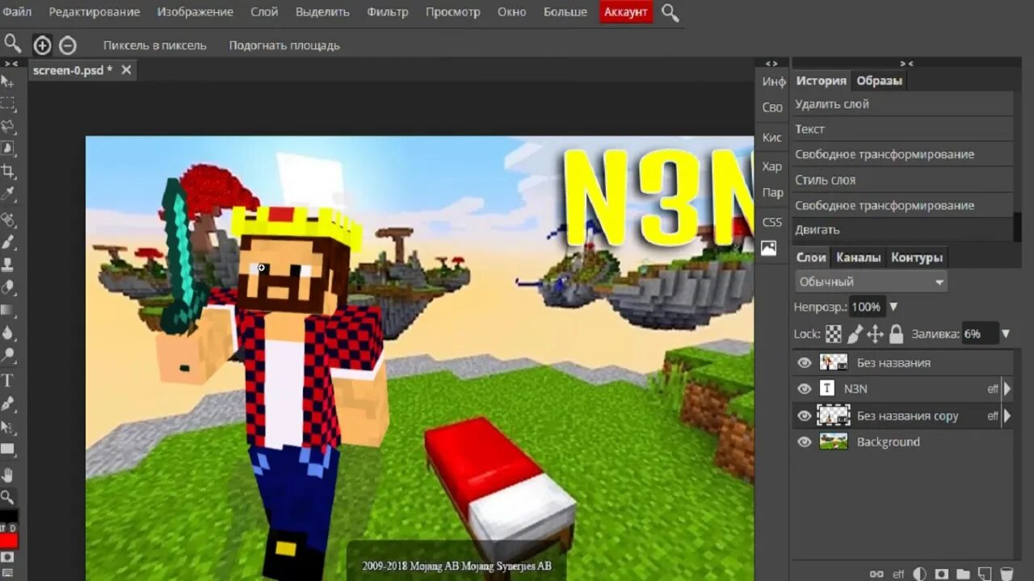Collapse the right panel group arrows
This screenshot has height=581, width=1034.
[906, 63]
